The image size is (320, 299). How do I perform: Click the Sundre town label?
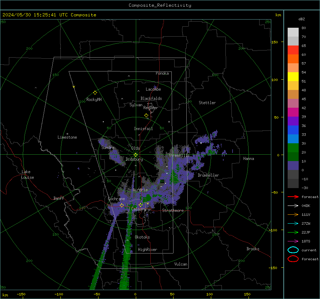[108, 148]
